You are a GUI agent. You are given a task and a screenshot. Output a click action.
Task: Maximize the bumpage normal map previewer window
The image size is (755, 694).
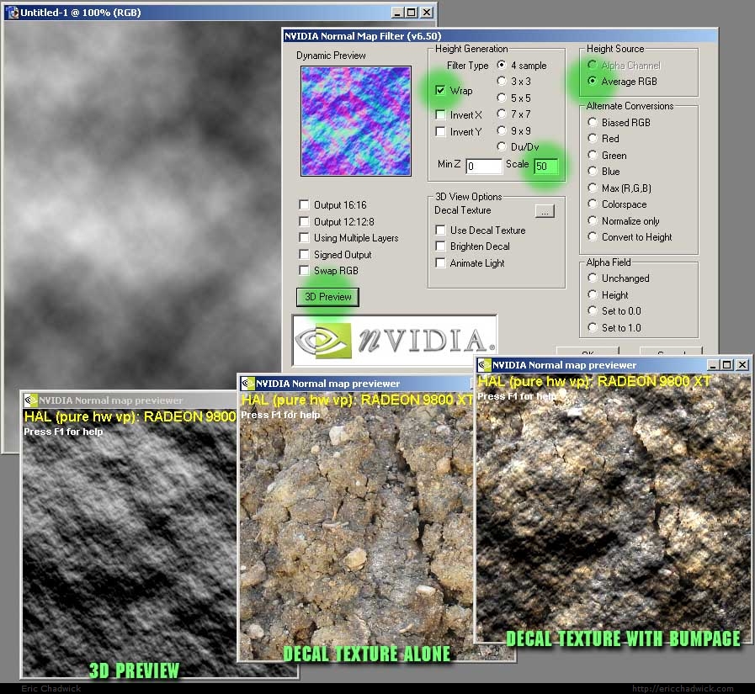pos(727,365)
